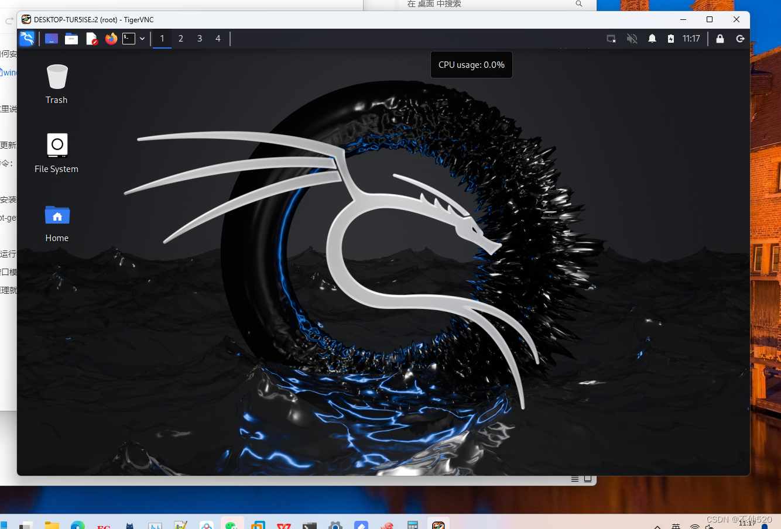Close the TigerVNC window
Image resolution: width=781 pixels, height=529 pixels.
click(x=737, y=19)
